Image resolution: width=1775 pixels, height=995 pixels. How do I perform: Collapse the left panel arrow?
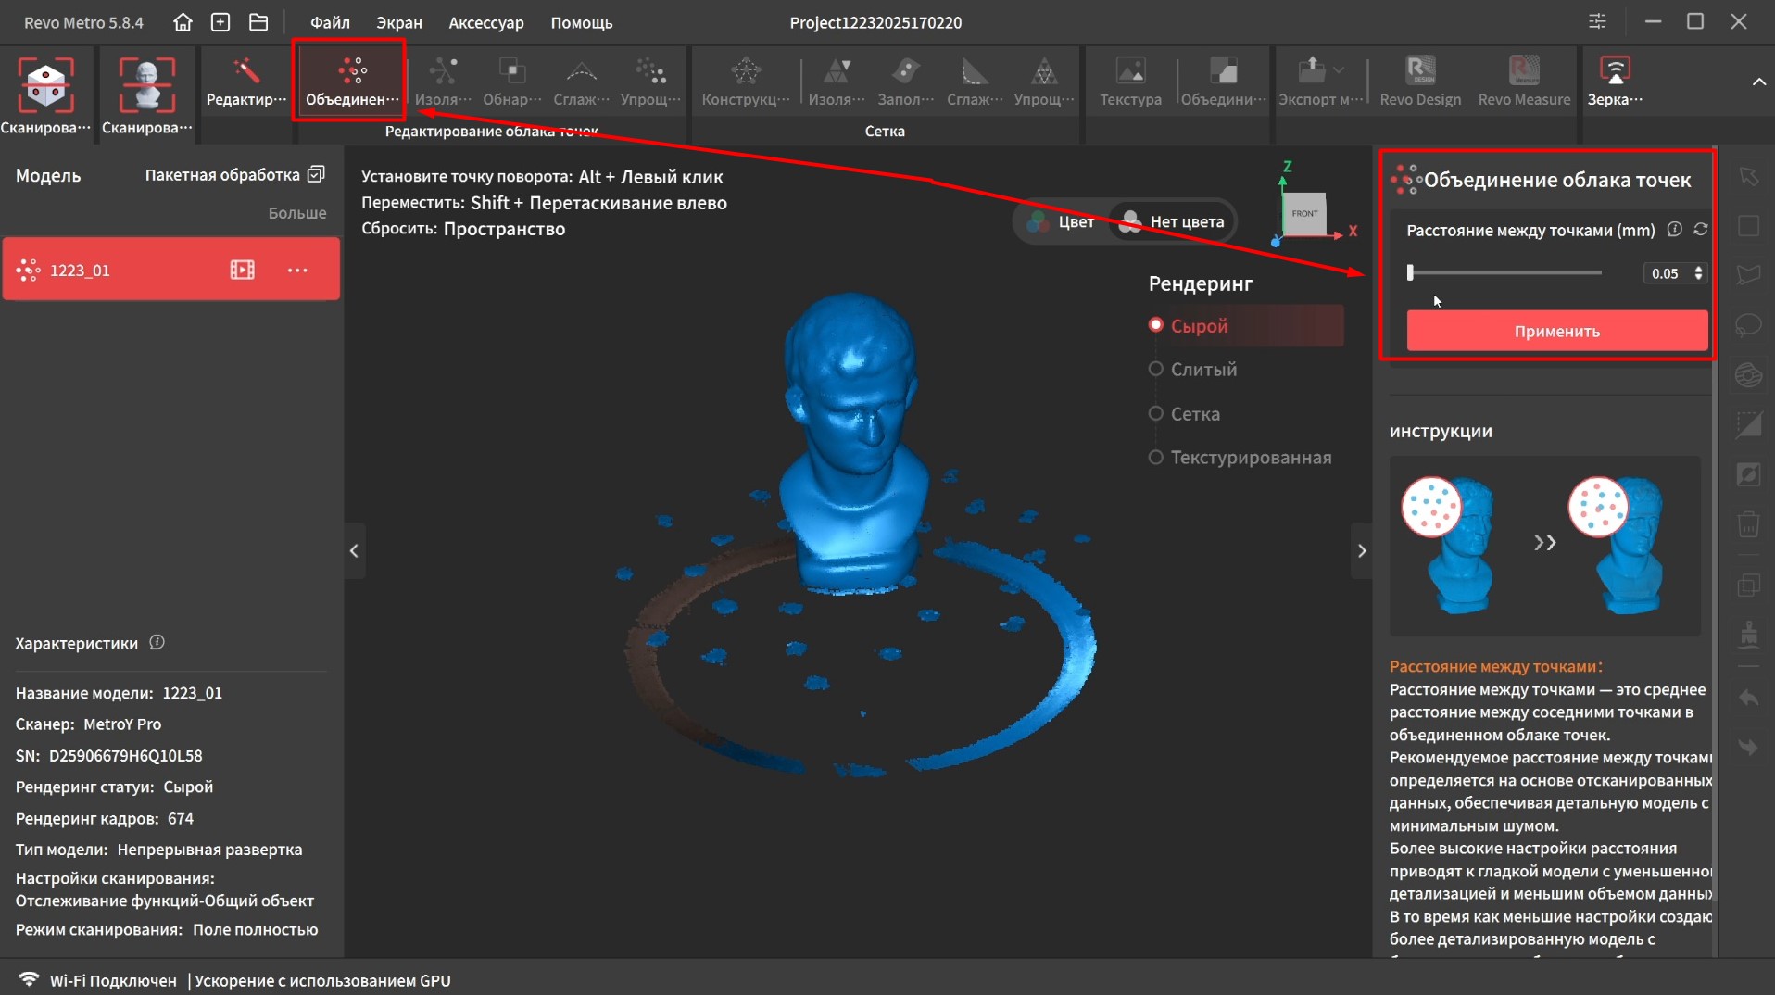pos(354,551)
